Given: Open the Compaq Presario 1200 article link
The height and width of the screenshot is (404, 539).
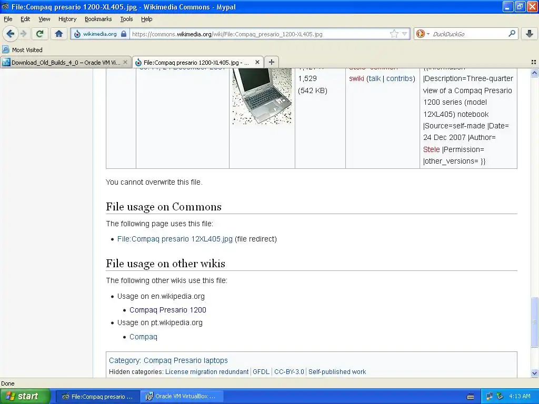Looking at the screenshot, I should (168, 310).
